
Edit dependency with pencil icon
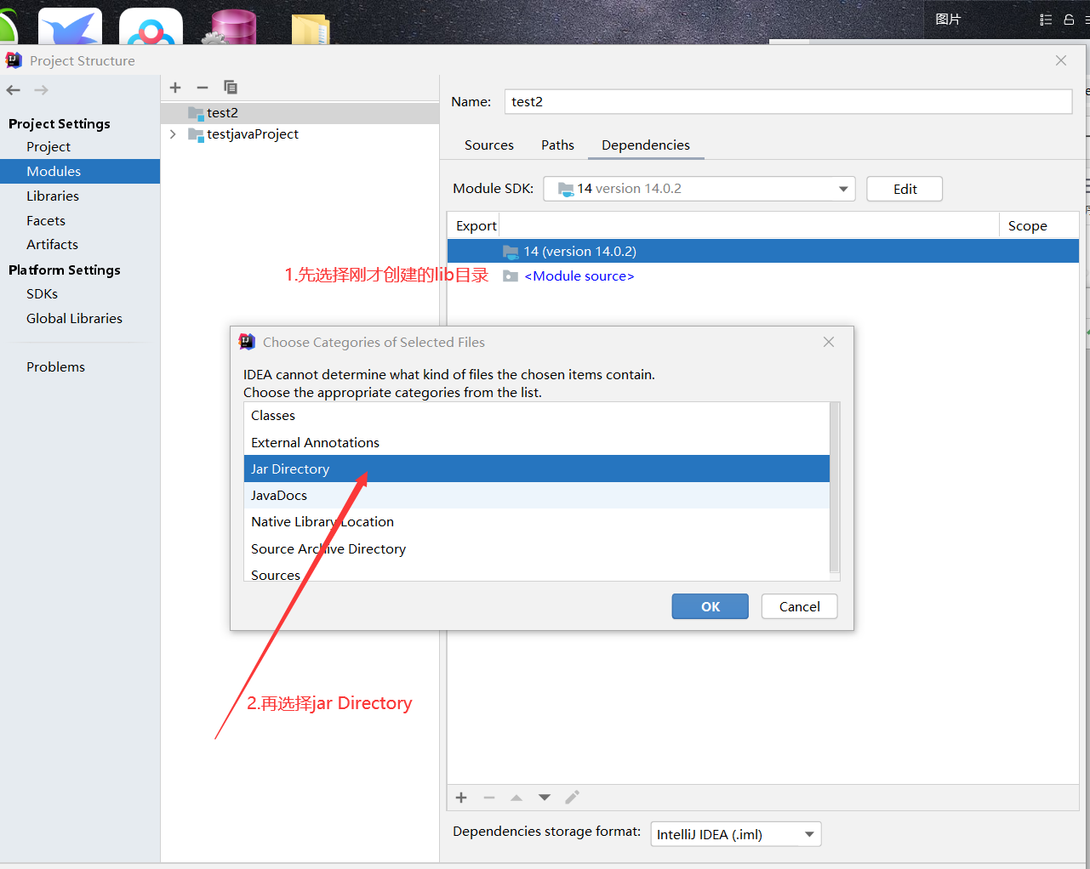click(573, 798)
